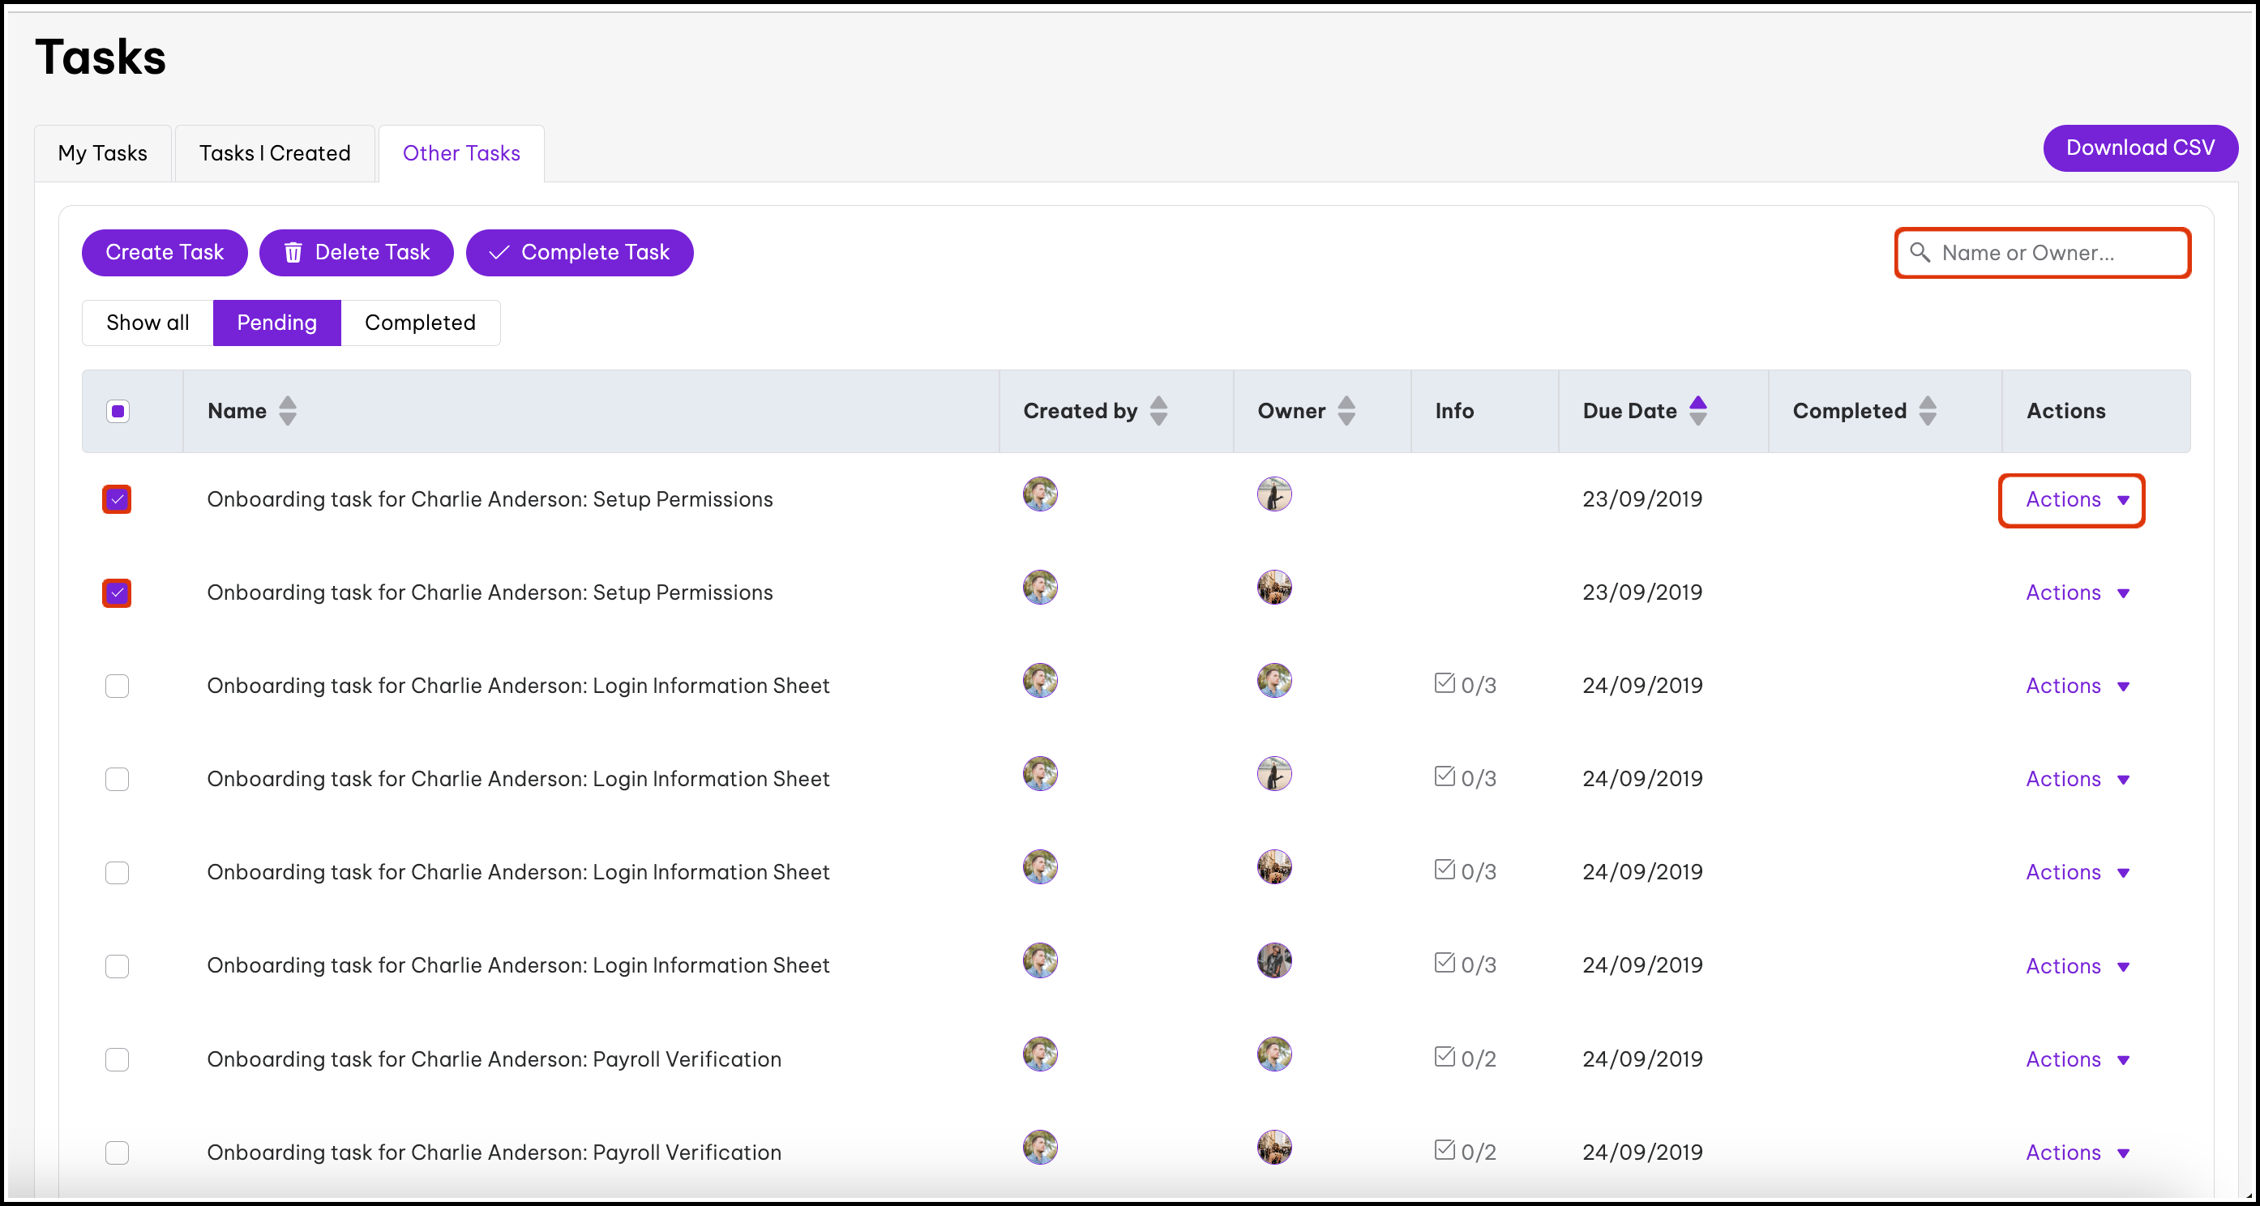Screen dimensions: 2260x1206
Task: Sort by Created by column arrows
Action: 1158,410
